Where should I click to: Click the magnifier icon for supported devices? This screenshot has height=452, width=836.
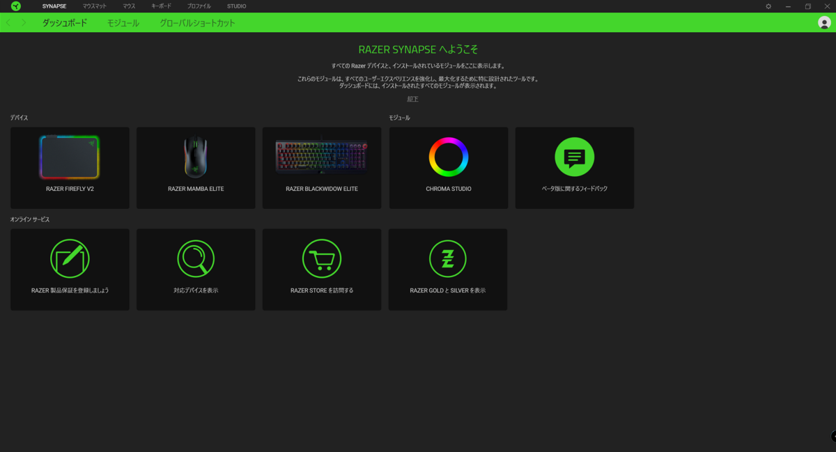pos(196,258)
